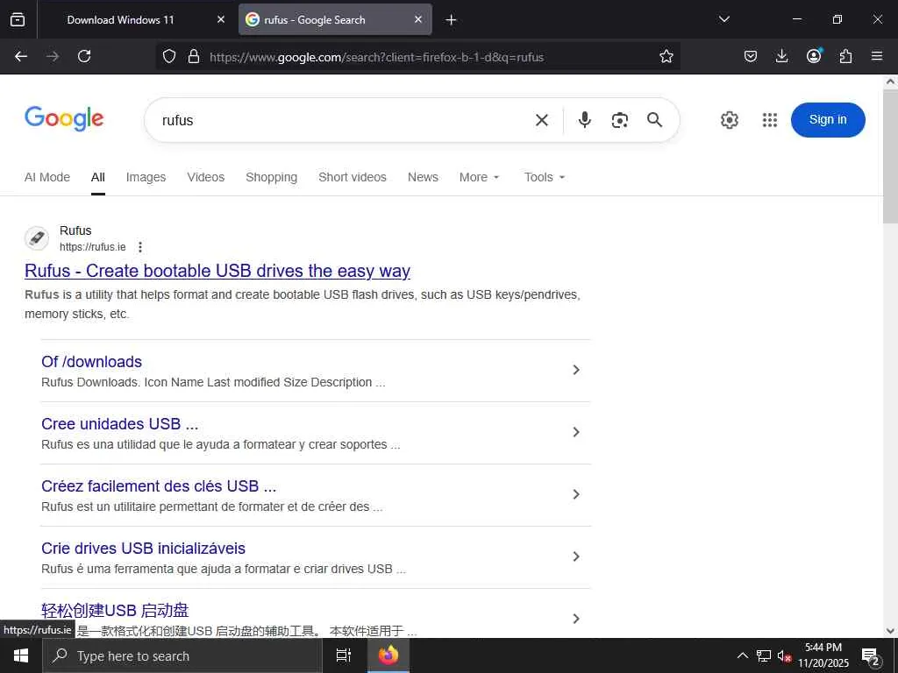Go to Google homepage via logo

[x=64, y=118]
